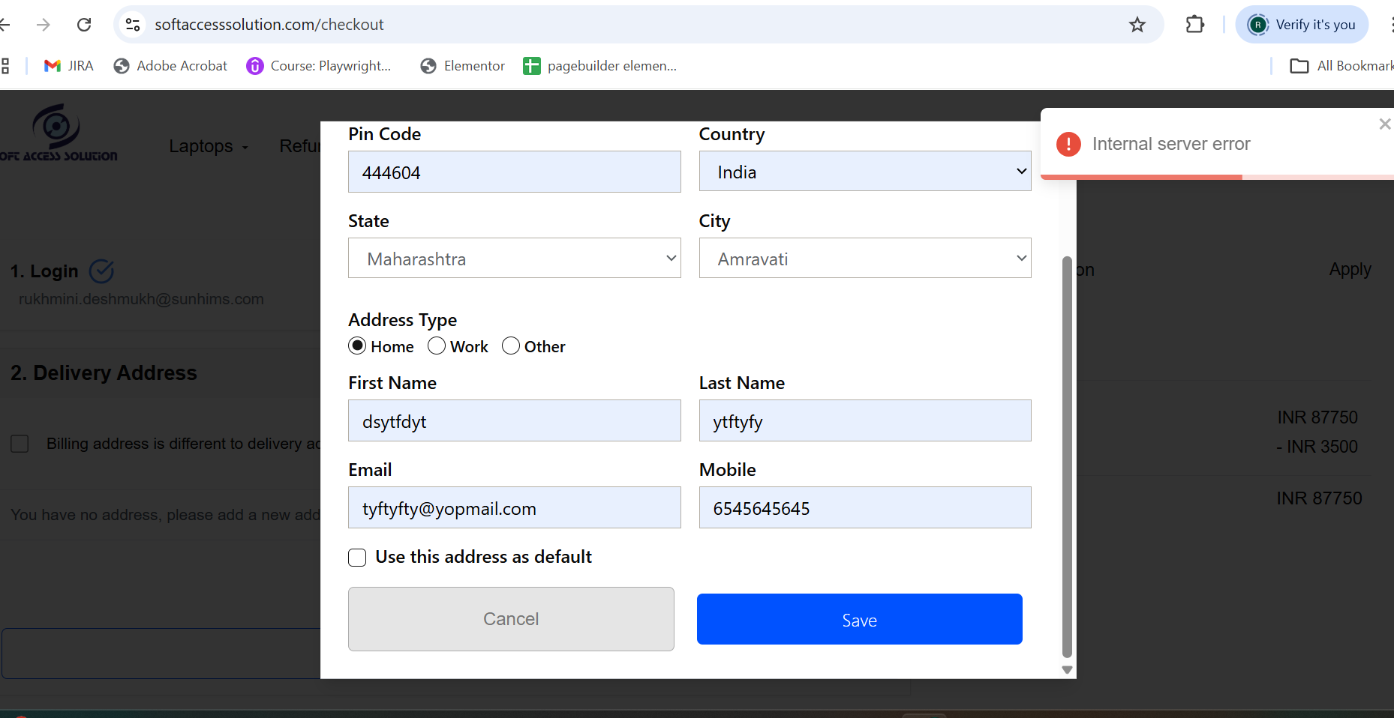1394x718 pixels.
Task: Click the Last Name field
Action: tap(865, 420)
